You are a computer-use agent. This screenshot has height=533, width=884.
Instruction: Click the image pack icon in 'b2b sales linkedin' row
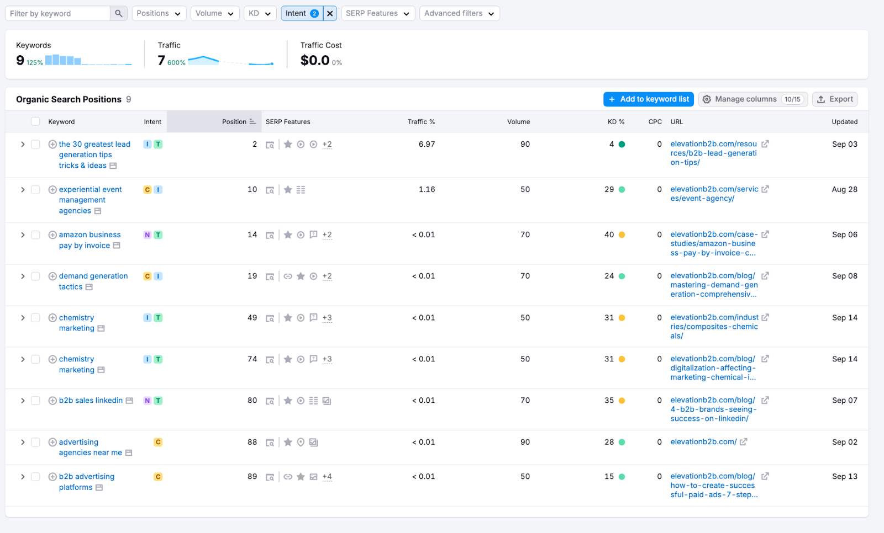click(x=327, y=401)
